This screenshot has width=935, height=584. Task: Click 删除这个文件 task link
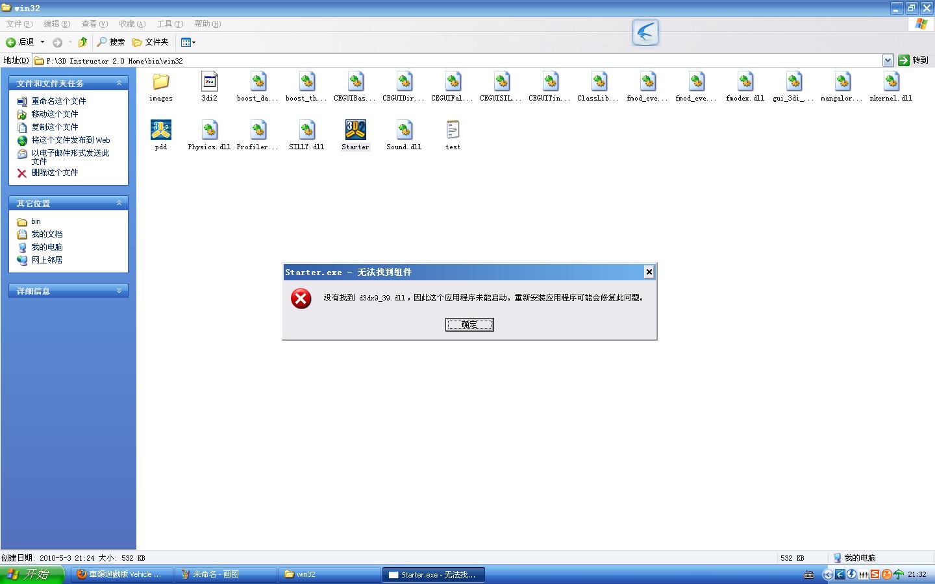click(x=55, y=173)
